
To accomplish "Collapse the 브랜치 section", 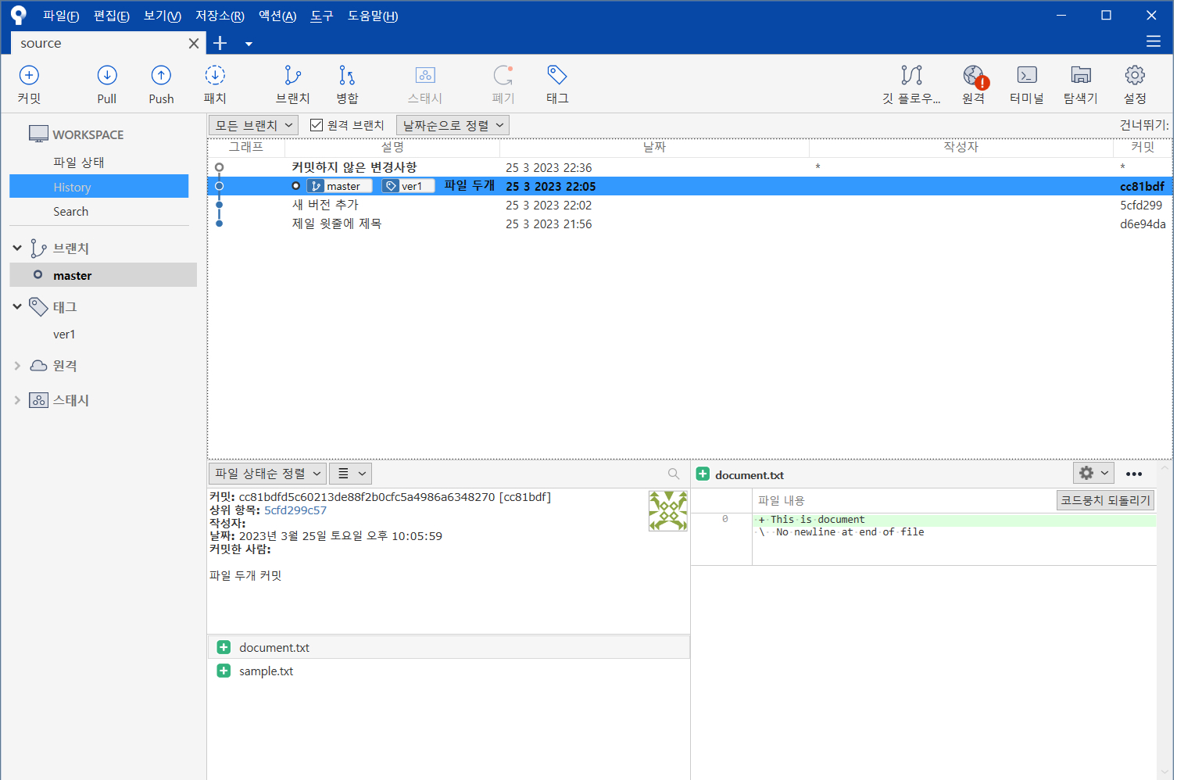I will [17, 248].
